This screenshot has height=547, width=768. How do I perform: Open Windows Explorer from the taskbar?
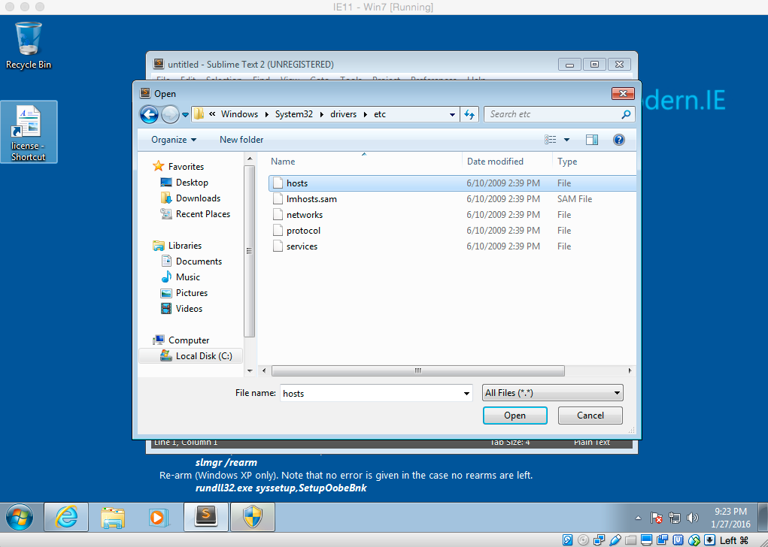[x=113, y=517]
